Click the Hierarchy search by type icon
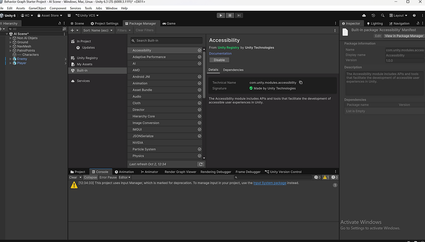The width and height of the screenshot is (425, 242). [64, 29]
